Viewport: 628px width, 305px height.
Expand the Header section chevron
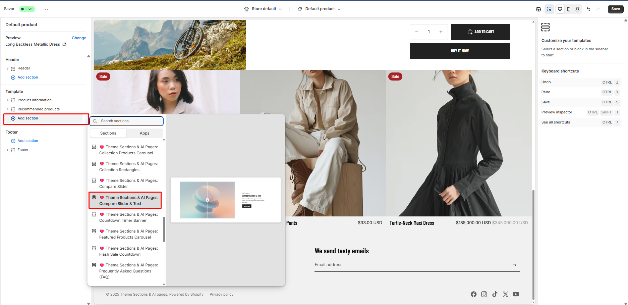coord(7,68)
